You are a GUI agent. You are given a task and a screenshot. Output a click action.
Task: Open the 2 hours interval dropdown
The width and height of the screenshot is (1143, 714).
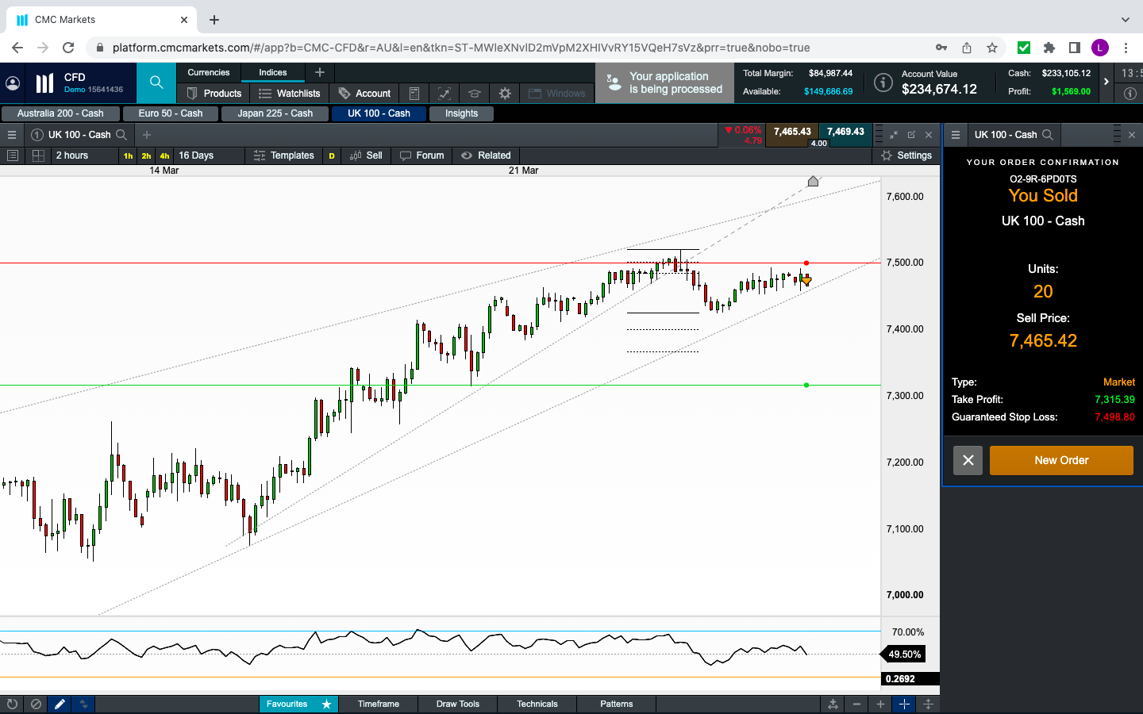pos(83,155)
